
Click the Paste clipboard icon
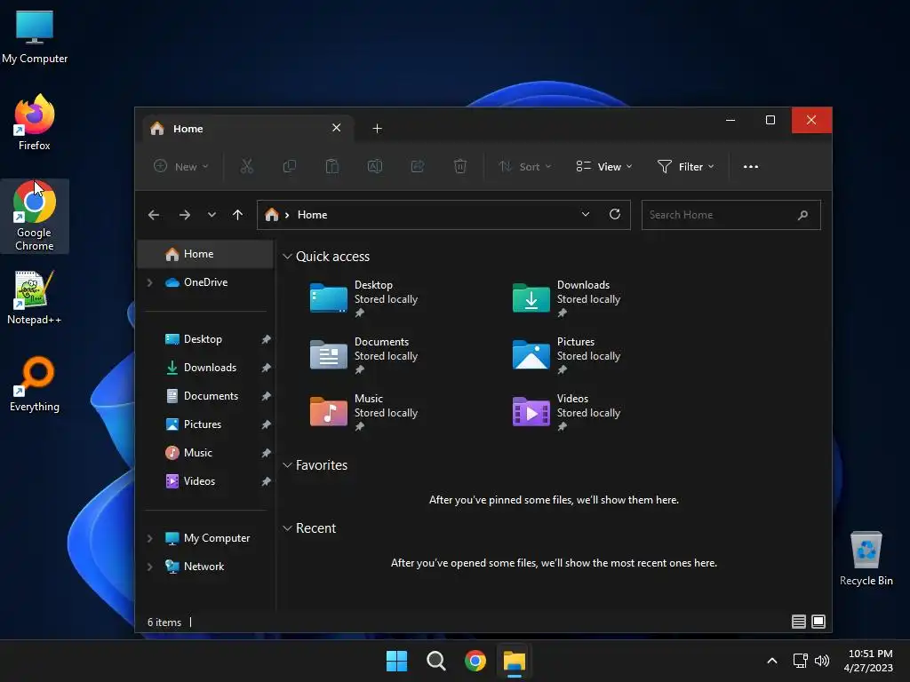pyautogui.click(x=332, y=166)
